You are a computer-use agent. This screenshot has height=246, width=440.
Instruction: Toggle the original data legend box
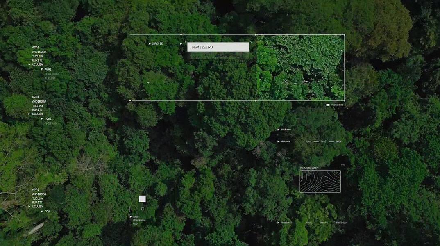pos(328,105)
